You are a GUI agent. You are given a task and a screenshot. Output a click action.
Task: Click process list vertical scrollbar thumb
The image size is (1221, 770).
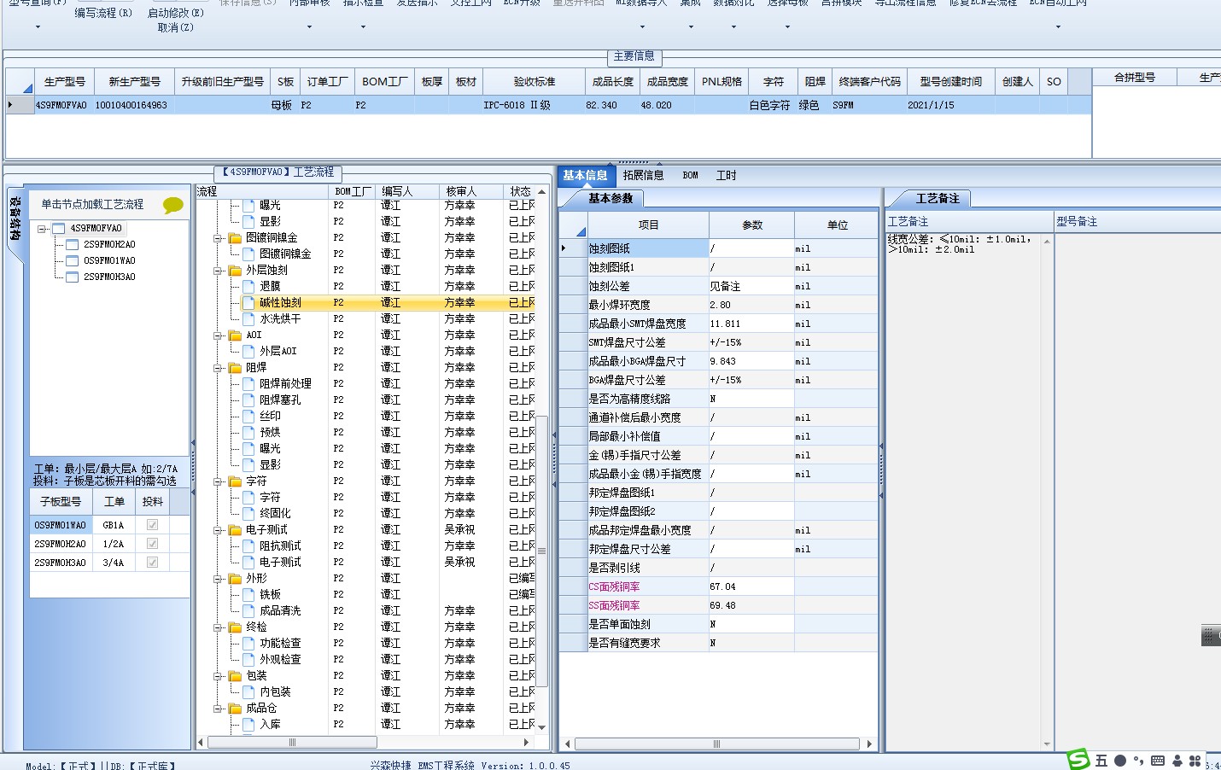[541, 551]
